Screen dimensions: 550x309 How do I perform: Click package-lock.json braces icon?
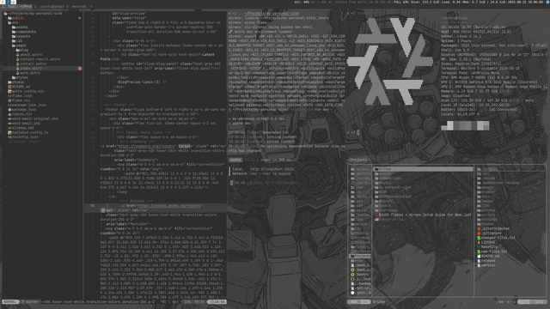9,105
